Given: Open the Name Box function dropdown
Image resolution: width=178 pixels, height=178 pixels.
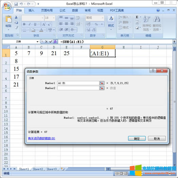Looking at the screenshot, I should point(37,42).
